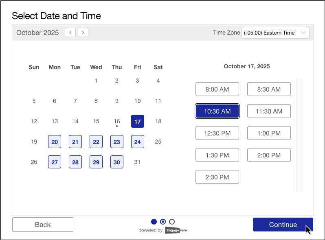Pick October 24 on the calendar

[x=138, y=142]
